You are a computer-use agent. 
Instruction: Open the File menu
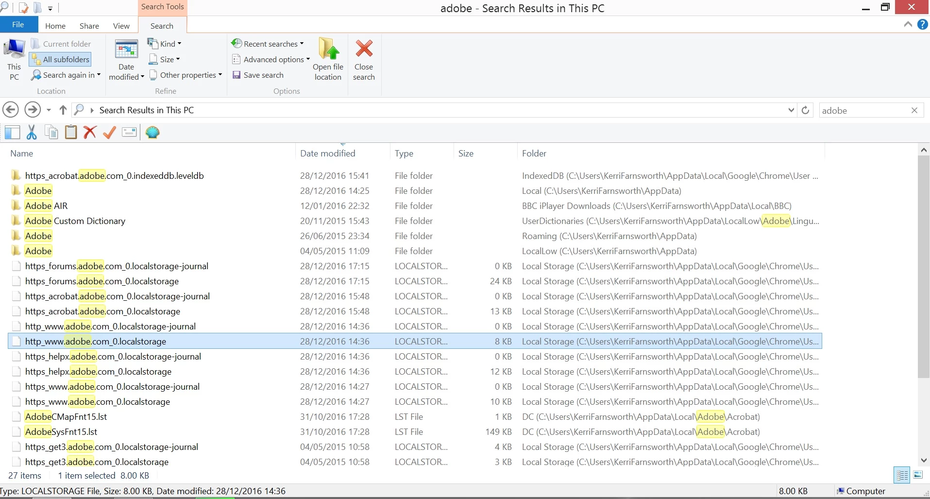[x=18, y=25]
